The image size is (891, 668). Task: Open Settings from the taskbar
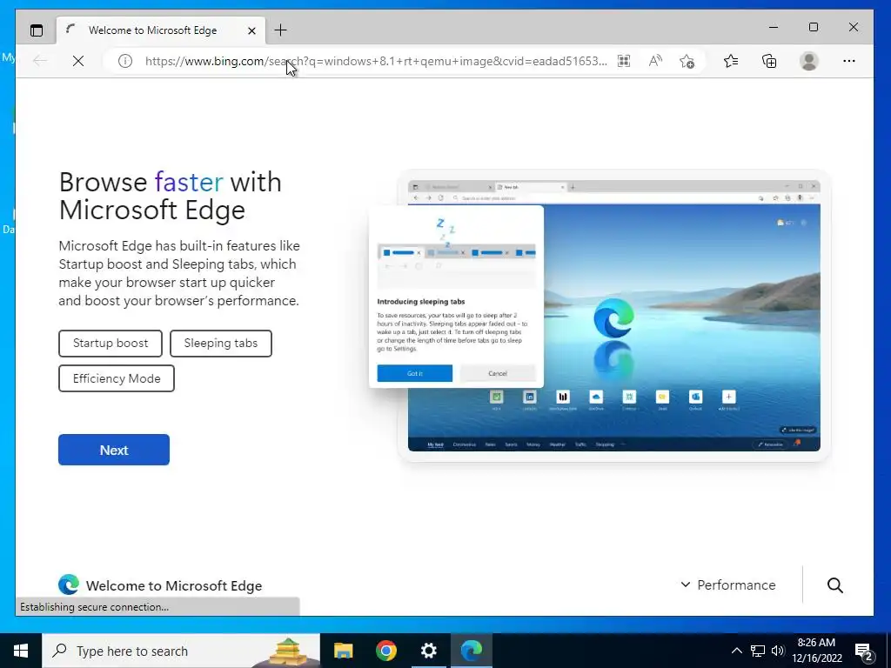coord(428,651)
